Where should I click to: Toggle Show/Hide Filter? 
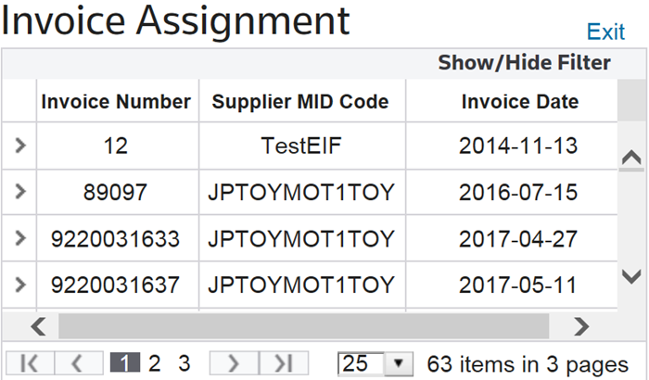pyautogui.click(x=524, y=63)
